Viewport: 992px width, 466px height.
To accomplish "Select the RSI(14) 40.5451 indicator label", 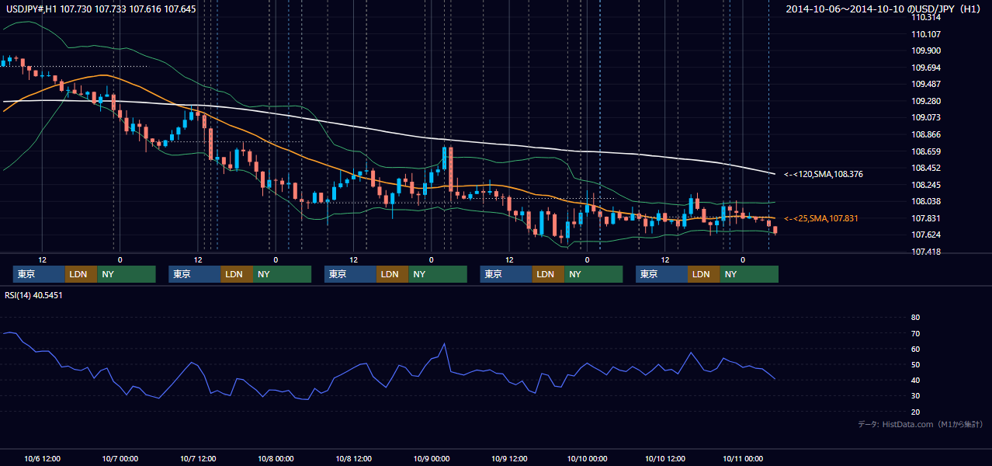I will coord(34,295).
